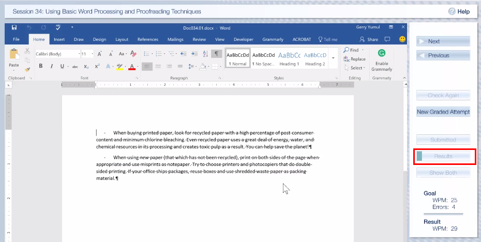
Task: Decrease font size with shrink font icon
Action: (111, 54)
